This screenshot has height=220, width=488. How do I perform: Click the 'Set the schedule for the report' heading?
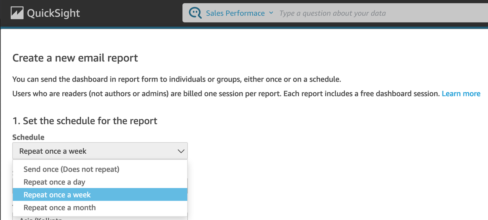coord(85,121)
